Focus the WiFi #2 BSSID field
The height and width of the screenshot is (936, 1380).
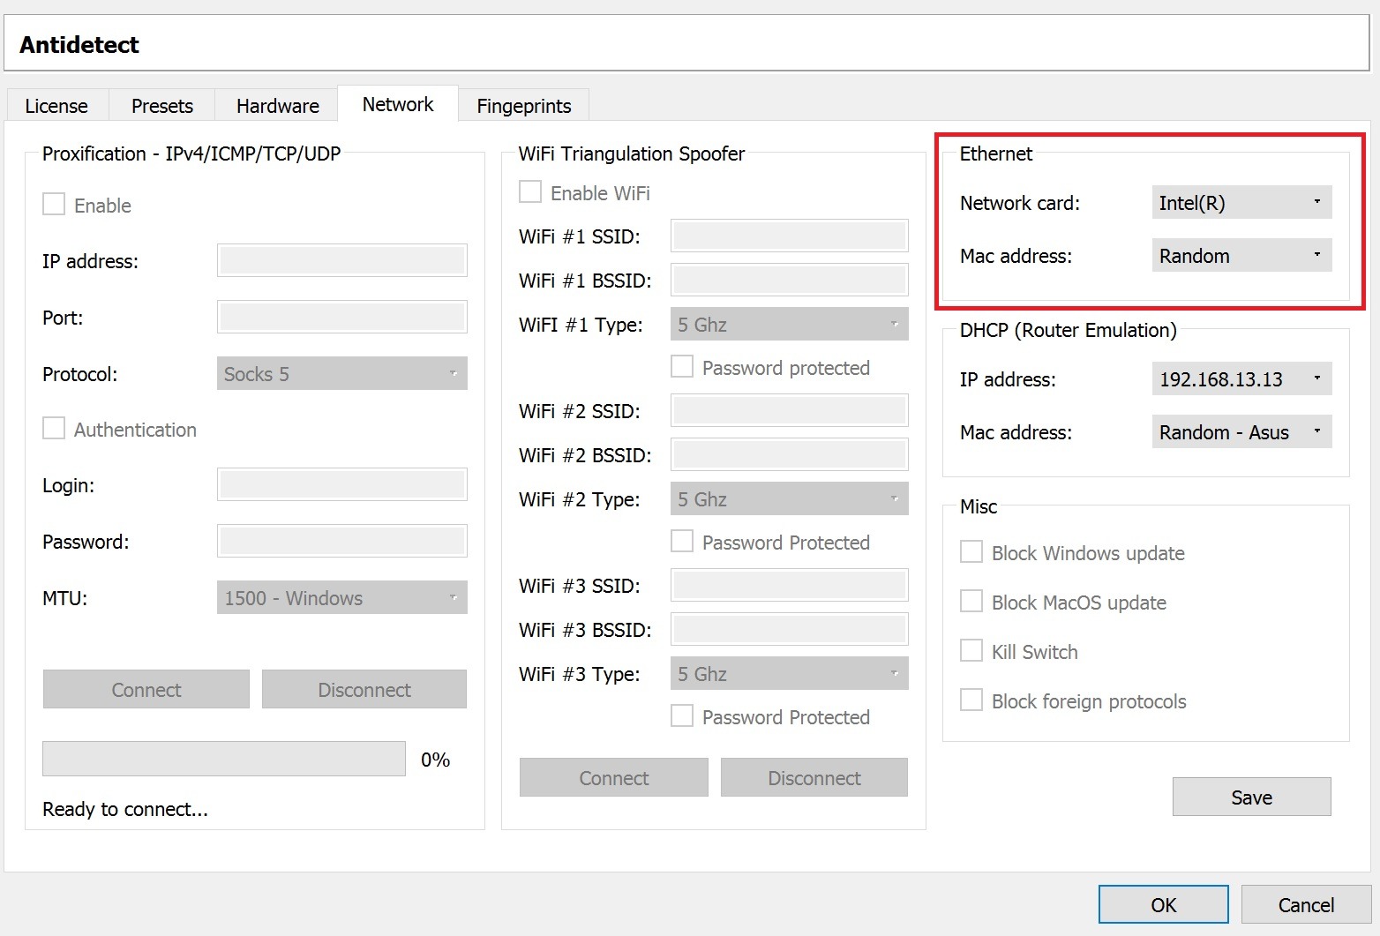tap(790, 454)
